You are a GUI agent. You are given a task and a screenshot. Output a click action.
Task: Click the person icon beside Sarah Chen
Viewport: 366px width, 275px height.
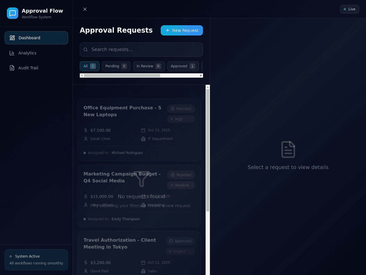[86, 139]
